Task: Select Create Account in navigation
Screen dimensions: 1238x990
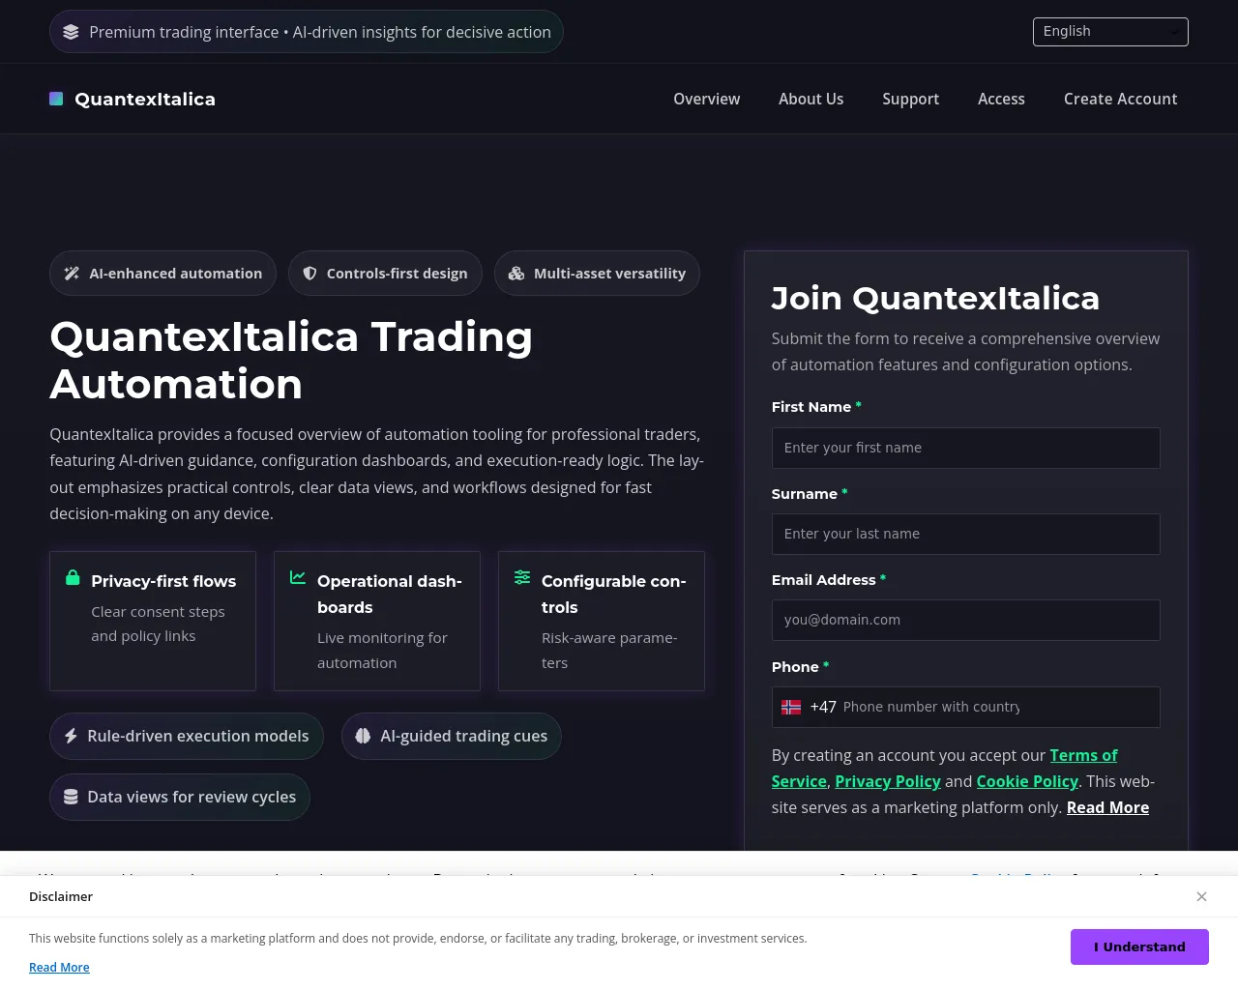Action: click(1120, 99)
